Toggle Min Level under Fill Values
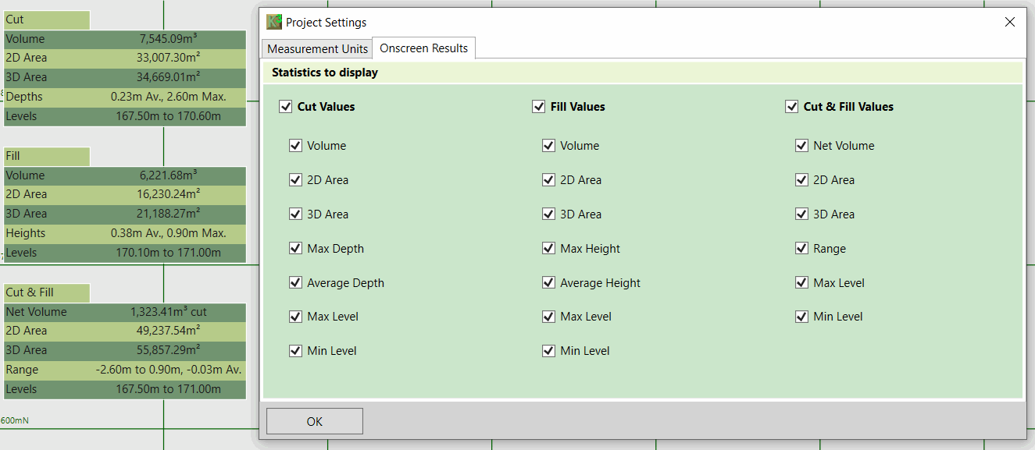 548,351
